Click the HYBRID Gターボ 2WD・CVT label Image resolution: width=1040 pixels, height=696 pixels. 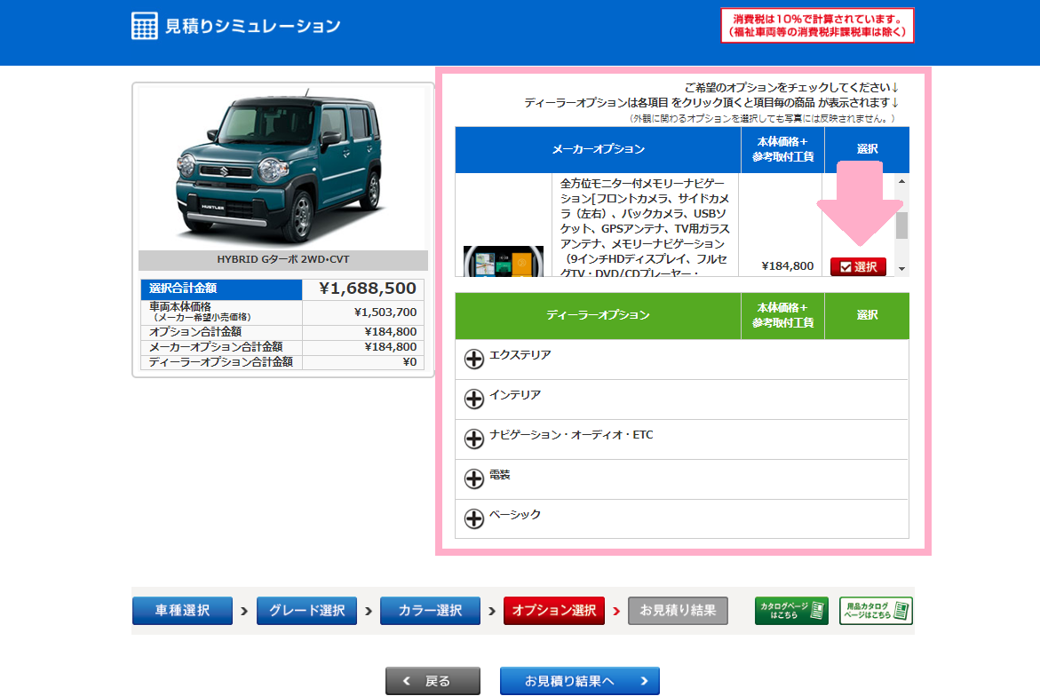283,259
